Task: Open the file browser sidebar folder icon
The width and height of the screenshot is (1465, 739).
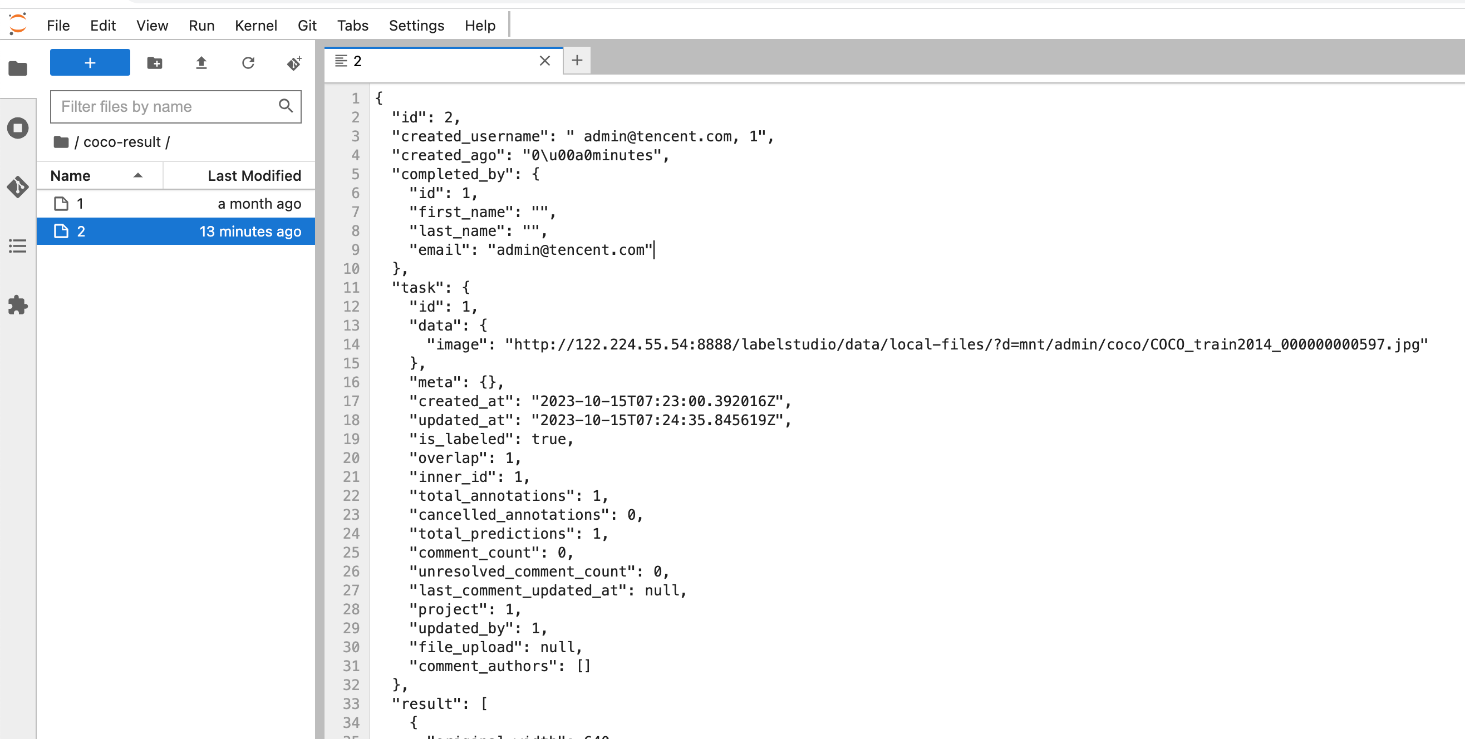Action: point(18,69)
